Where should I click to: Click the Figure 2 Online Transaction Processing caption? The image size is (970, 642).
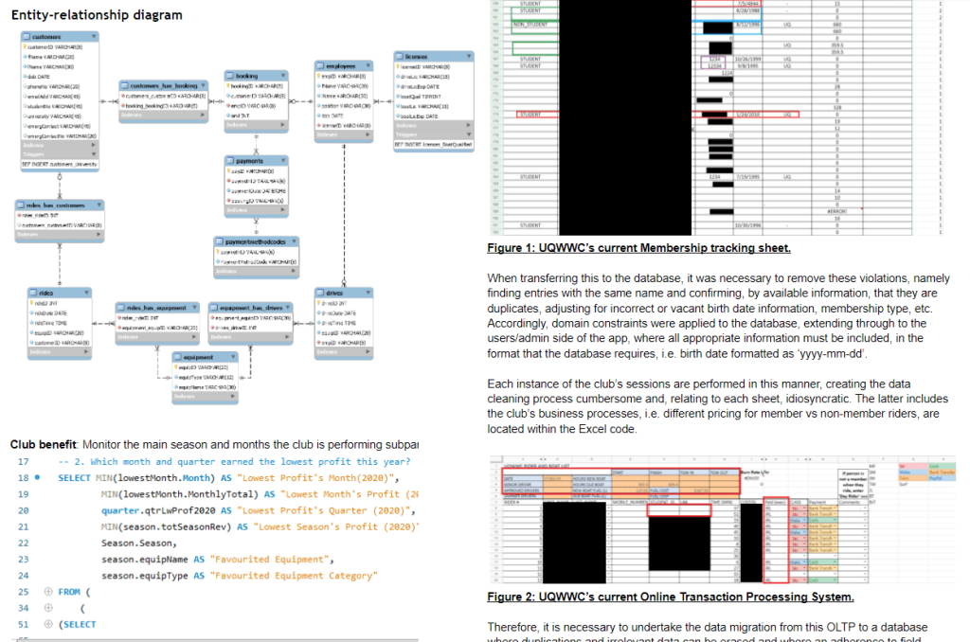click(x=671, y=597)
